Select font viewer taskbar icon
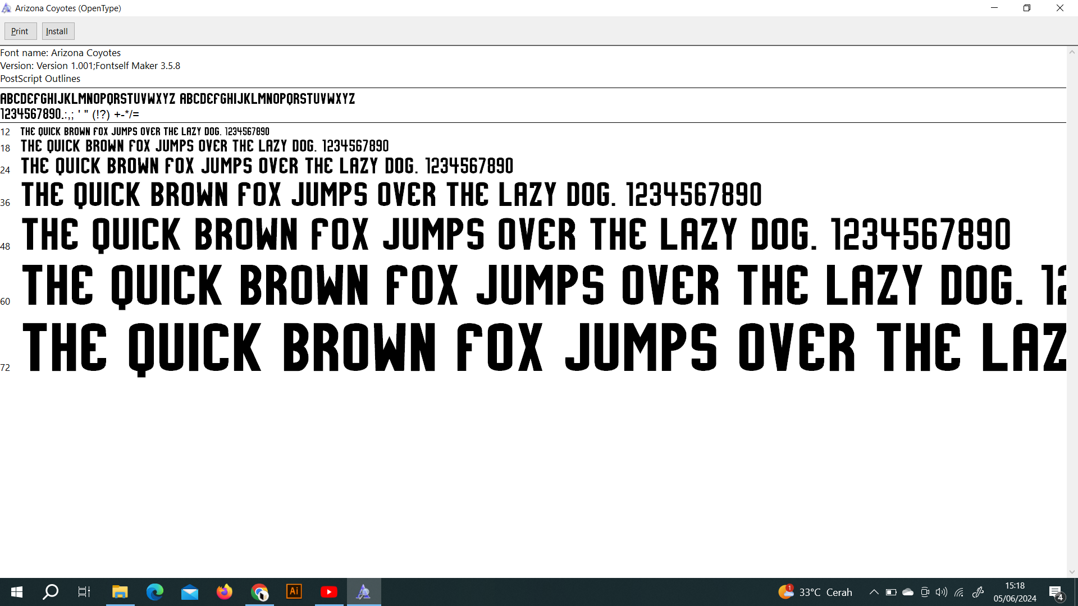 click(364, 592)
